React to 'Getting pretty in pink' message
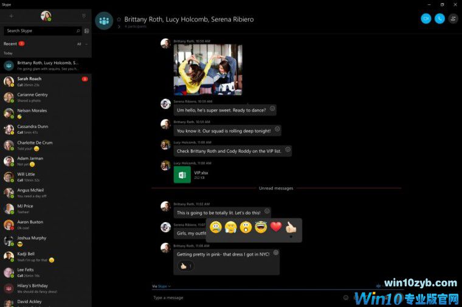This screenshot has height=307, width=462. pyautogui.click(x=276, y=252)
